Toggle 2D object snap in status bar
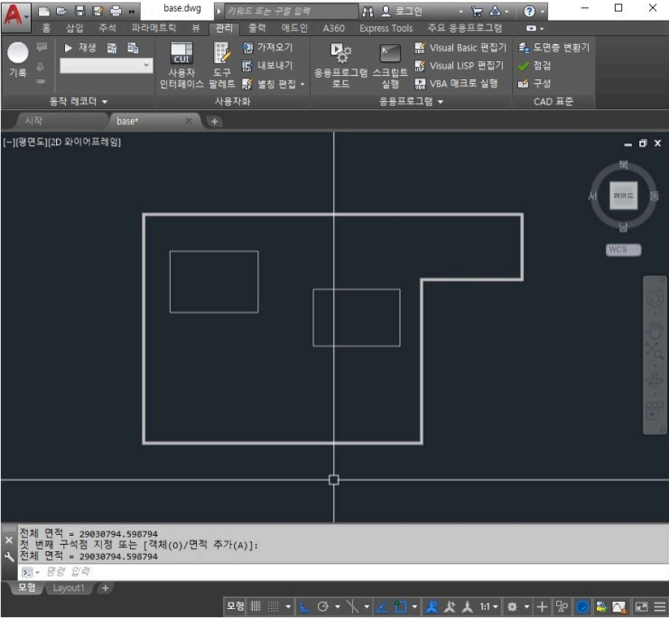The image size is (669, 618). (x=401, y=606)
